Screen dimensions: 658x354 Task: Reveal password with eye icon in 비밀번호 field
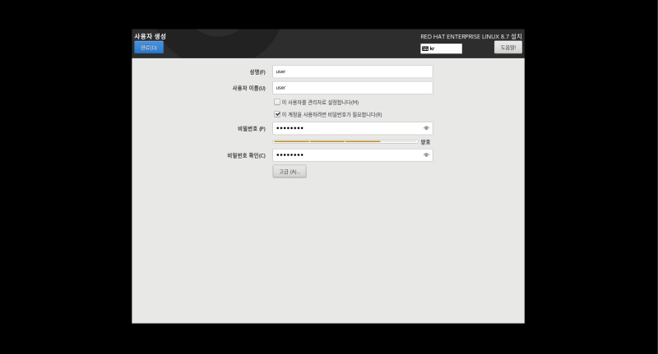tap(426, 128)
